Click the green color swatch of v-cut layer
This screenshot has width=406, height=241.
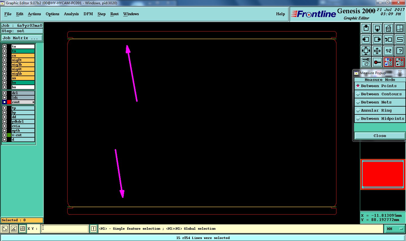click(9, 135)
